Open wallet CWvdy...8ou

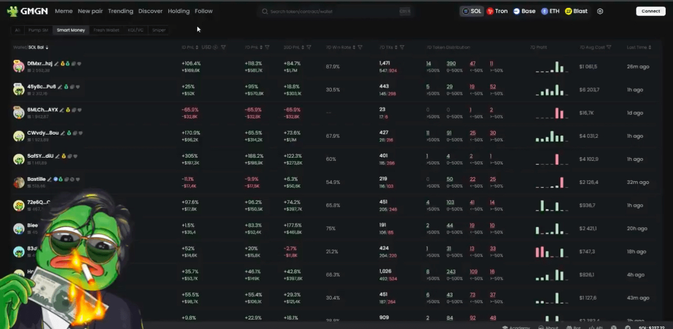pos(43,133)
